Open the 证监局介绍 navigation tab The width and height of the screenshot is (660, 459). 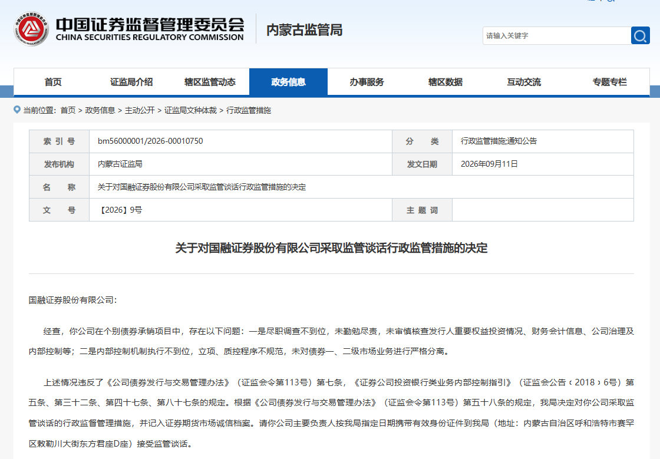pyautogui.click(x=131, y=82)
